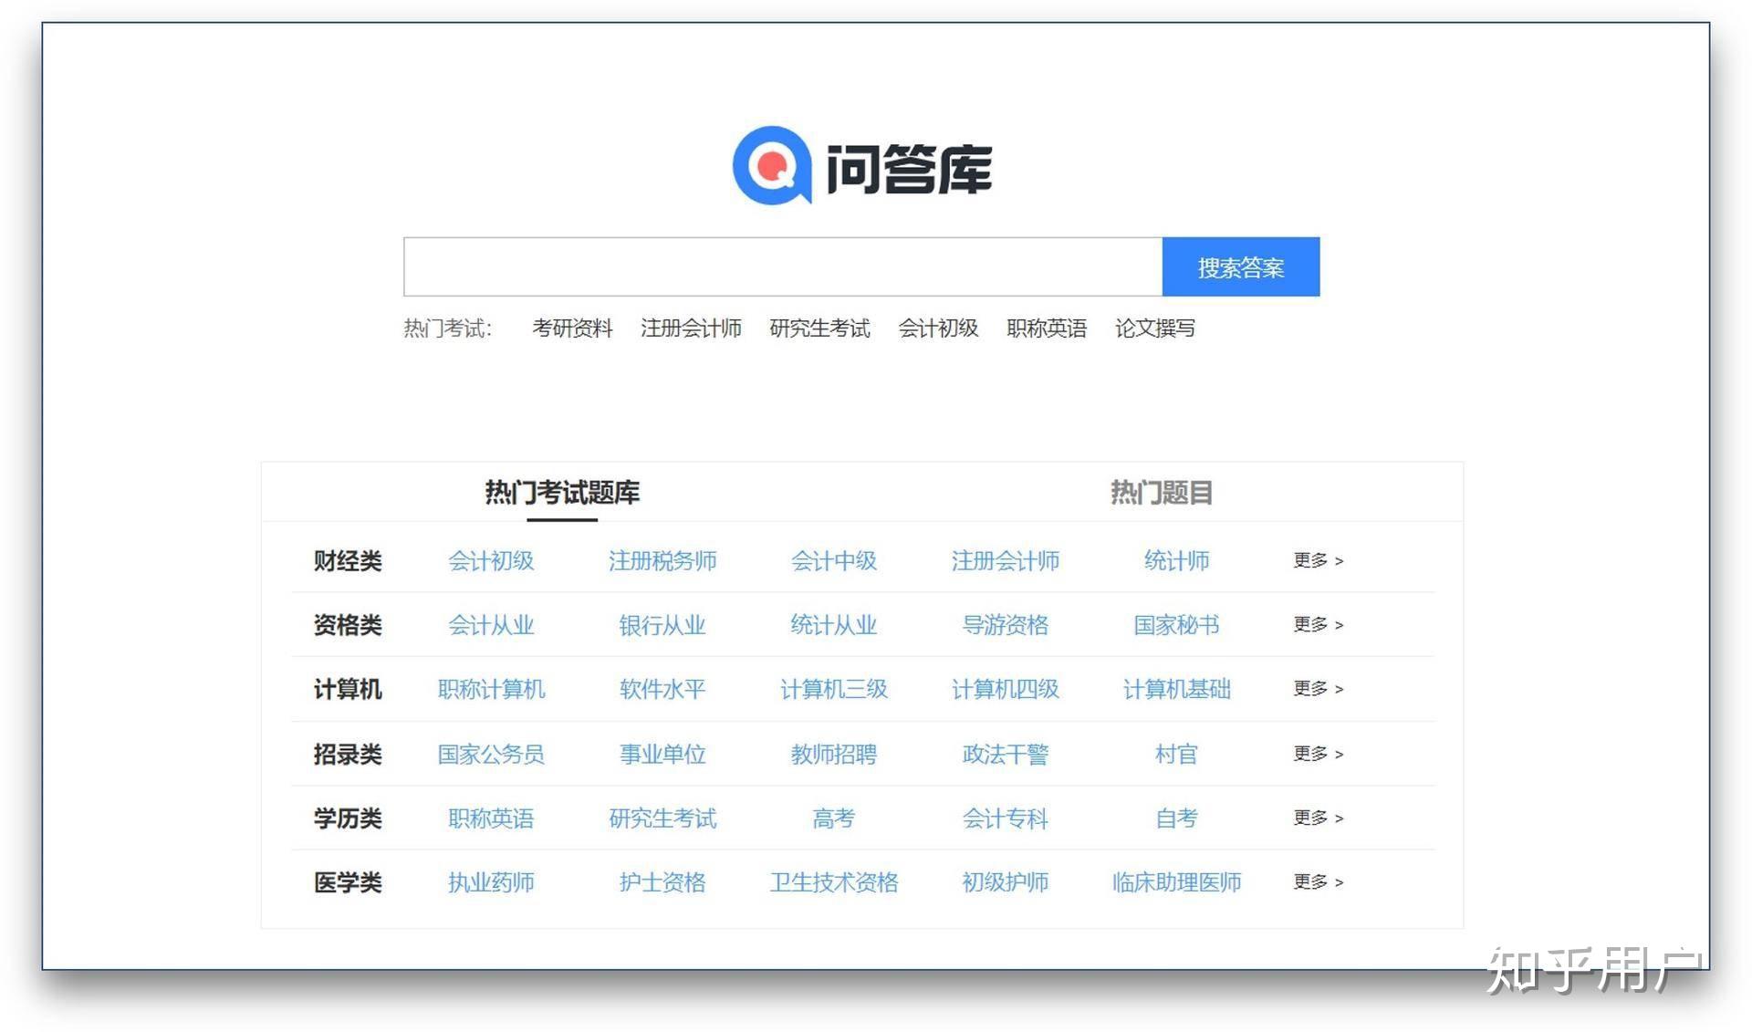Expand 更多 options for 财经类
This screenshot has width=1752, height=1032.
tap(1317, 561)
